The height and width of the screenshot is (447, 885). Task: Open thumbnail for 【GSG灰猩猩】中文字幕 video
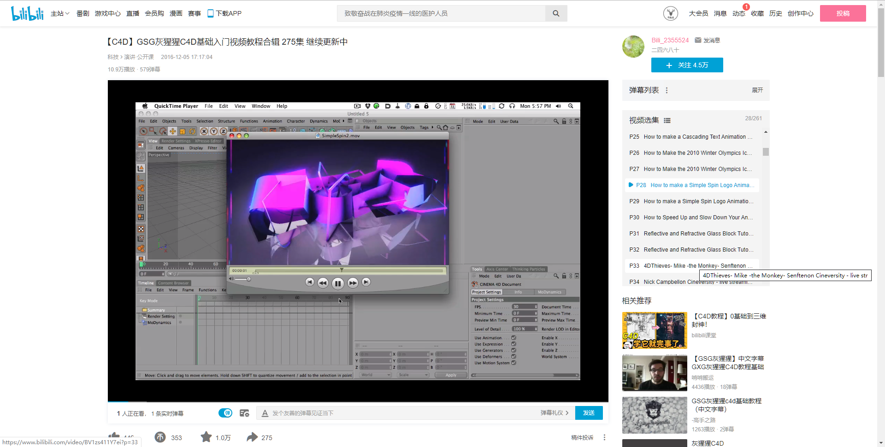pos(655,373)
